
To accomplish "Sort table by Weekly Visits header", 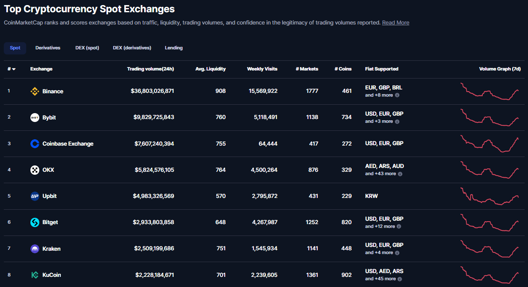I will click(x=262, y=69).
